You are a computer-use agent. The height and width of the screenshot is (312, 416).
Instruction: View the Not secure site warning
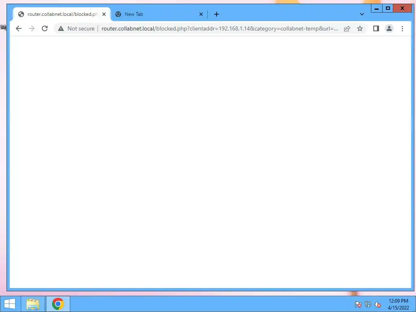click(76, 28)
